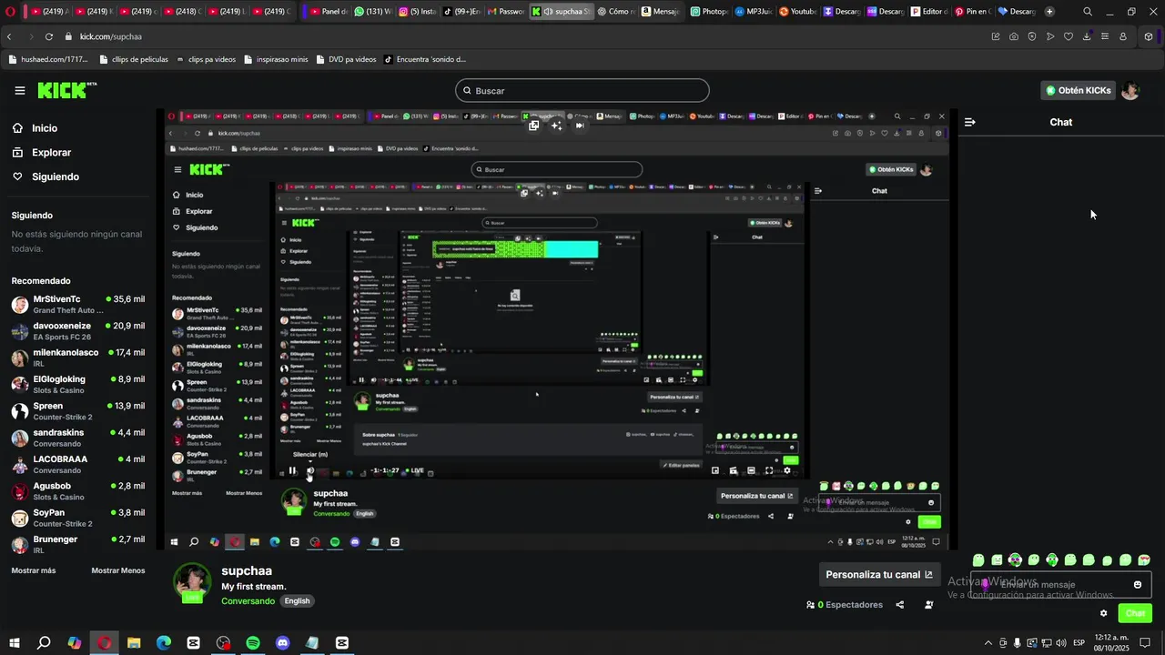Click the moderators icon right of the share icon

928,604
